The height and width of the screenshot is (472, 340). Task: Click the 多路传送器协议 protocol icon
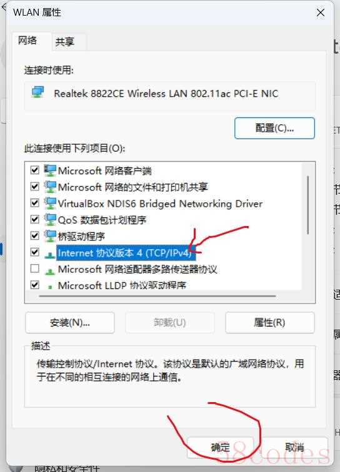pyautogui.click(x=50, y=271)
